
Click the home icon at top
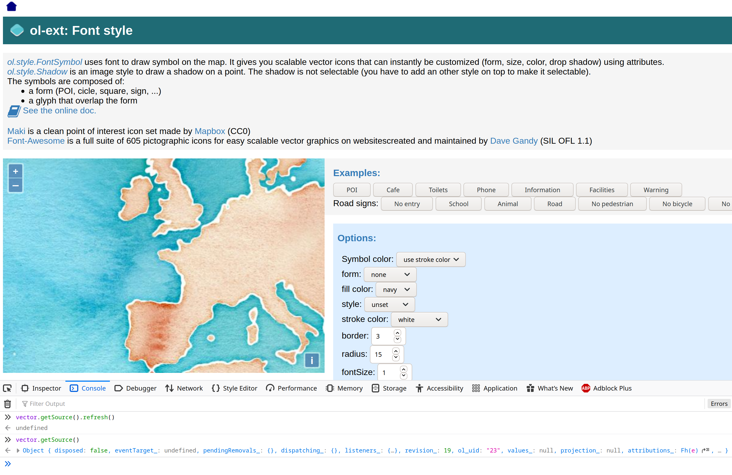11,6
